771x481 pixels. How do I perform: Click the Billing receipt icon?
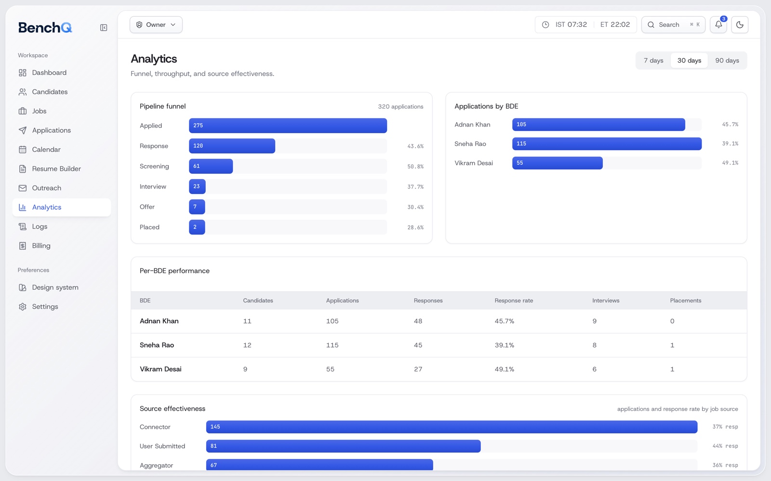pos(23,246)
